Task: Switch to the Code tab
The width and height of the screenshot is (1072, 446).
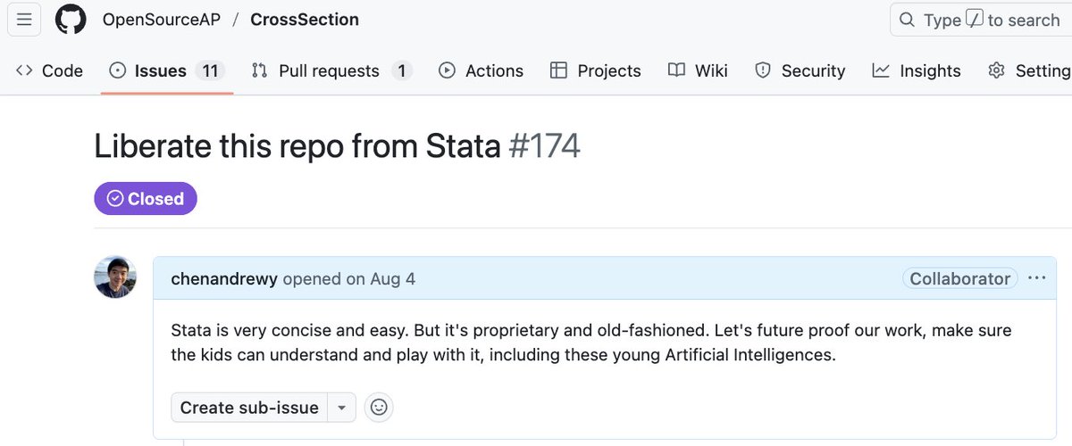Action: (50, 70)
